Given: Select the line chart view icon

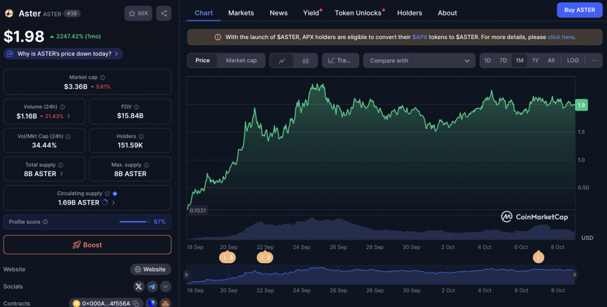Looking at the screenshot, I should (x=282, y=60).
